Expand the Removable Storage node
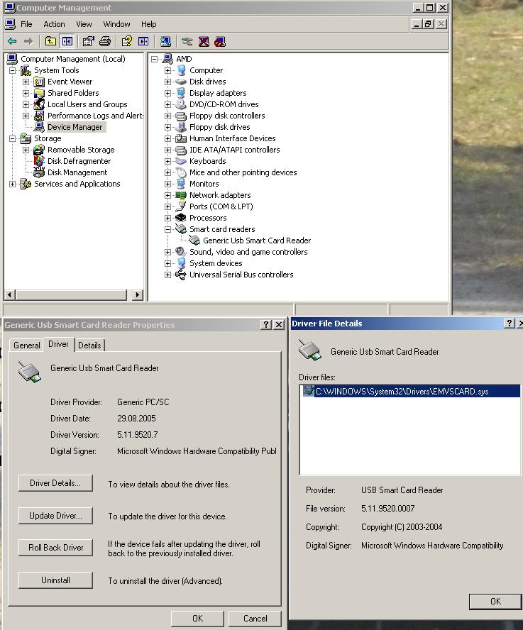The image size is (523, 630). coord(26,150)
